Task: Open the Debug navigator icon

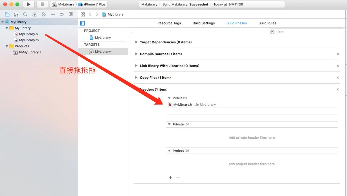Action: (x=53, y=14)
